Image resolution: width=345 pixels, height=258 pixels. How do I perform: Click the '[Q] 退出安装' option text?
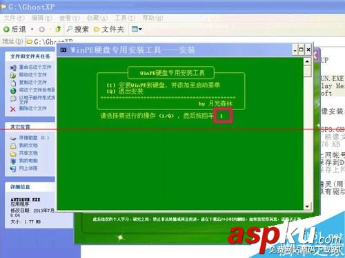coord(125,92)
